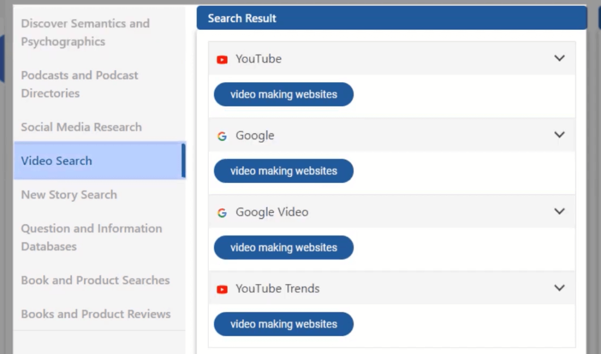Image resolution: width=601 pixels, height=354 pixels.
Task: Click the YouTube Trends section title
Action: click(278, 288)
